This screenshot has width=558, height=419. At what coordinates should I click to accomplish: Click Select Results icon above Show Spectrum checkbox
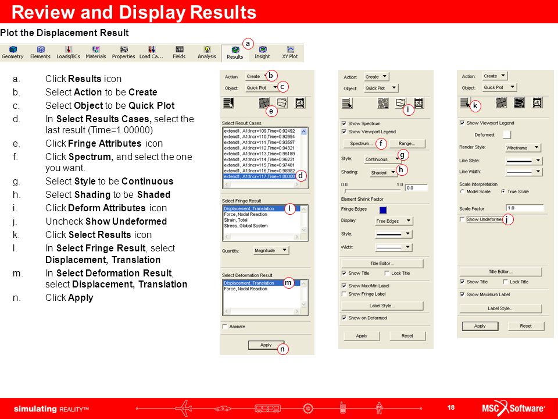point(348,104)
